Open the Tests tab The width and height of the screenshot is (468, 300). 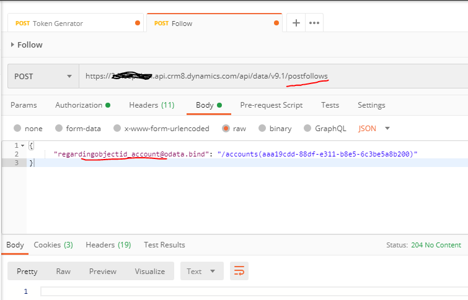pyautogui.click(x=330, y=105)
